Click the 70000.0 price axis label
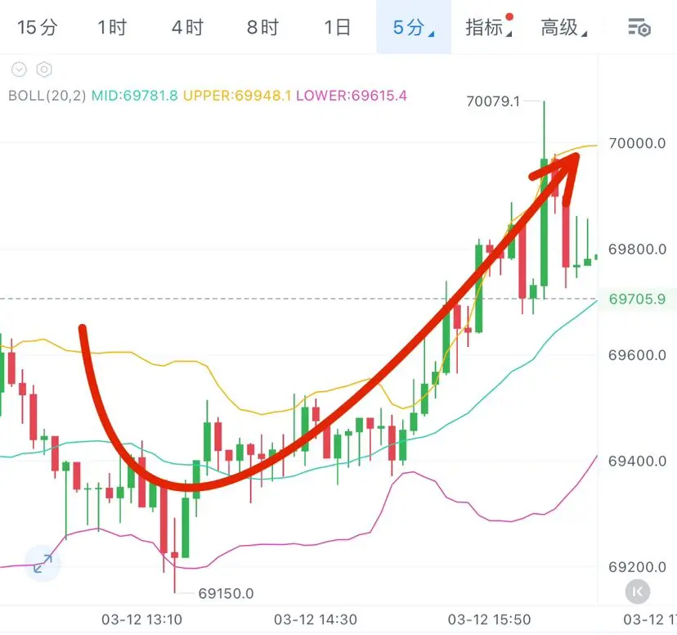 click(x=637, y=143)
